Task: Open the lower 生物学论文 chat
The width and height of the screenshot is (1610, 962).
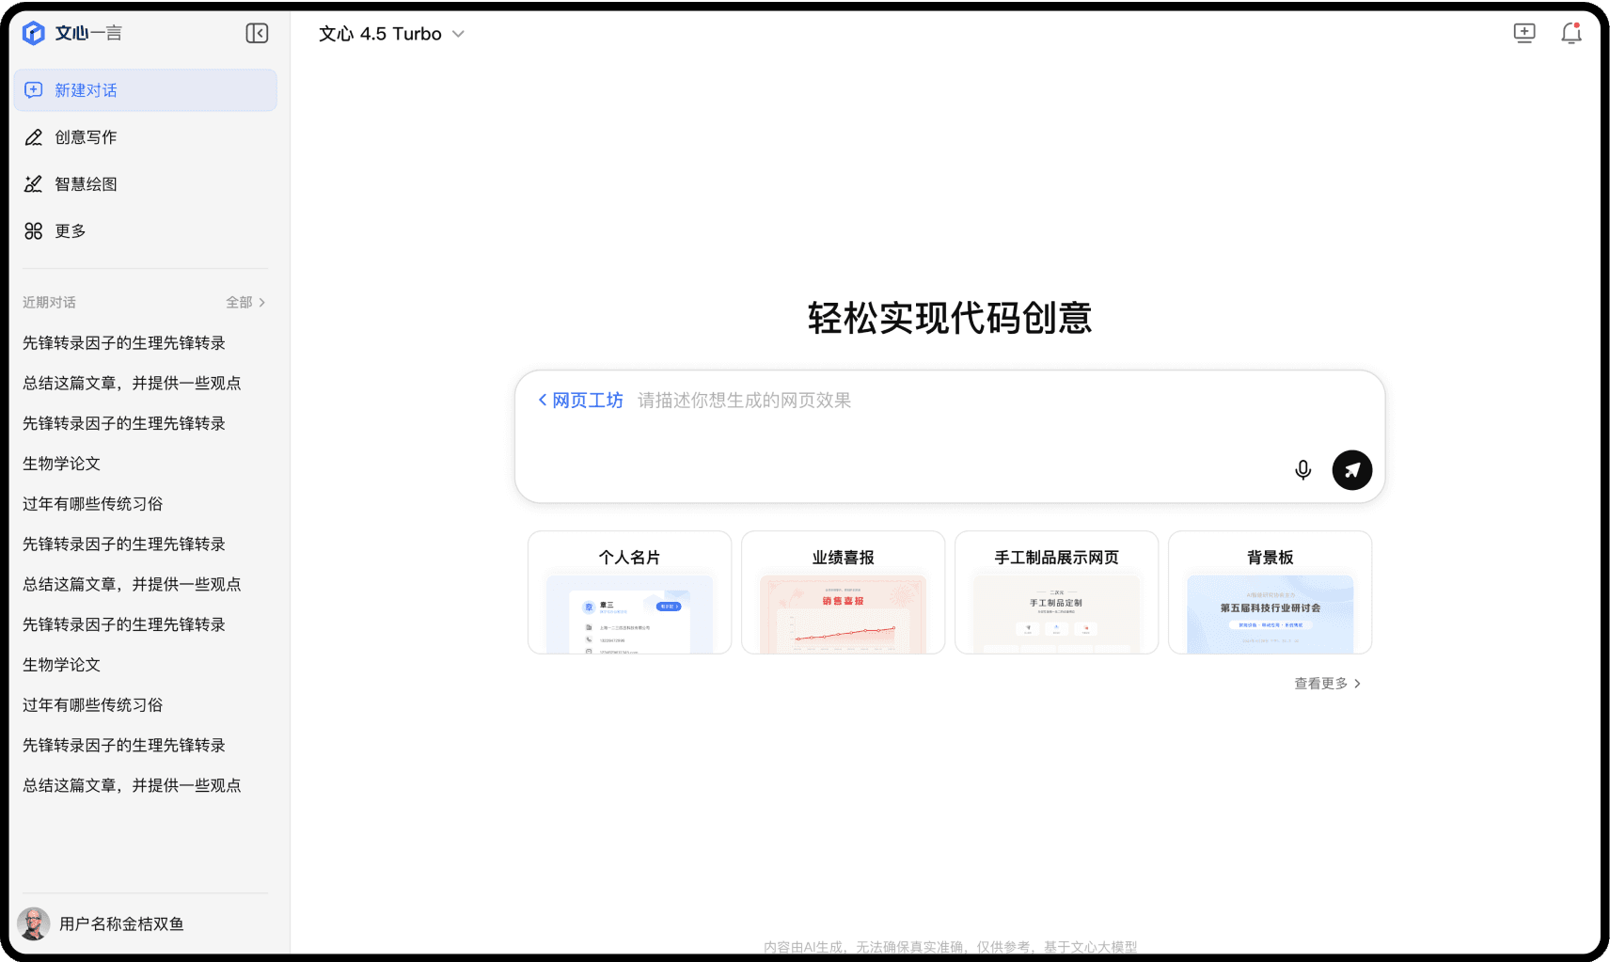Action: click(61, 665)
